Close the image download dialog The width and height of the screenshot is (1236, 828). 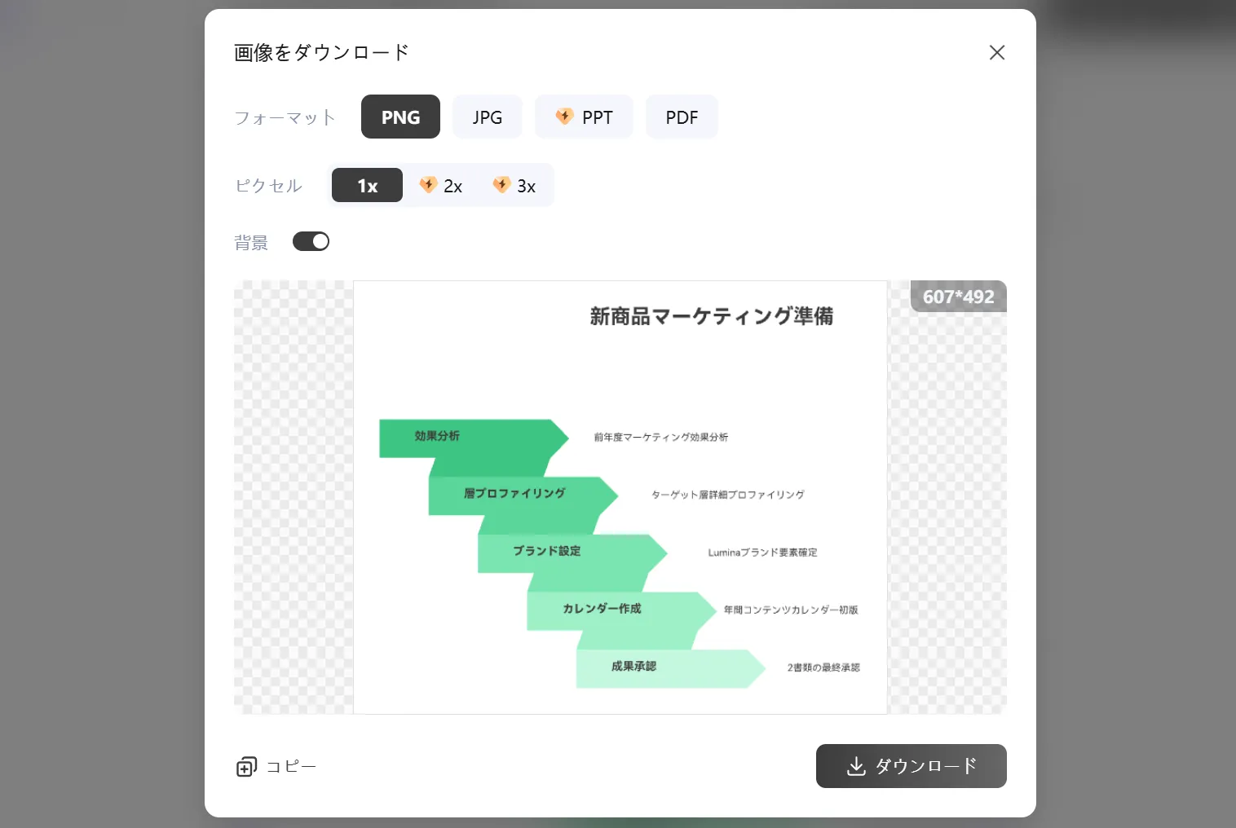[996, 53]
